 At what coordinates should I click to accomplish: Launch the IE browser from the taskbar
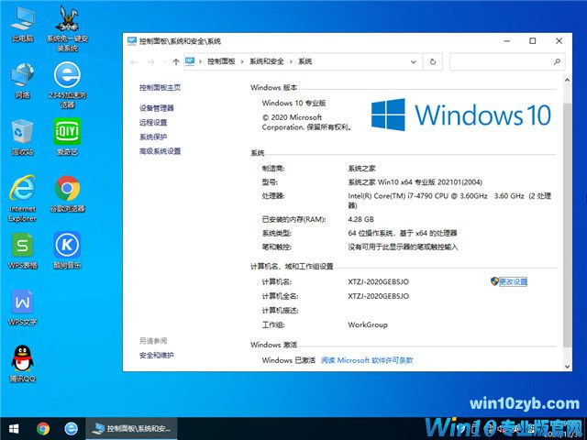click(x=72, y=429)
